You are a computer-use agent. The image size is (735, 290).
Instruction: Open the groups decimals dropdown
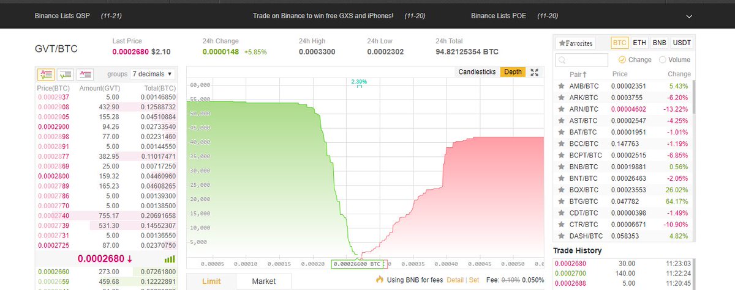click(x=152, y=74)
